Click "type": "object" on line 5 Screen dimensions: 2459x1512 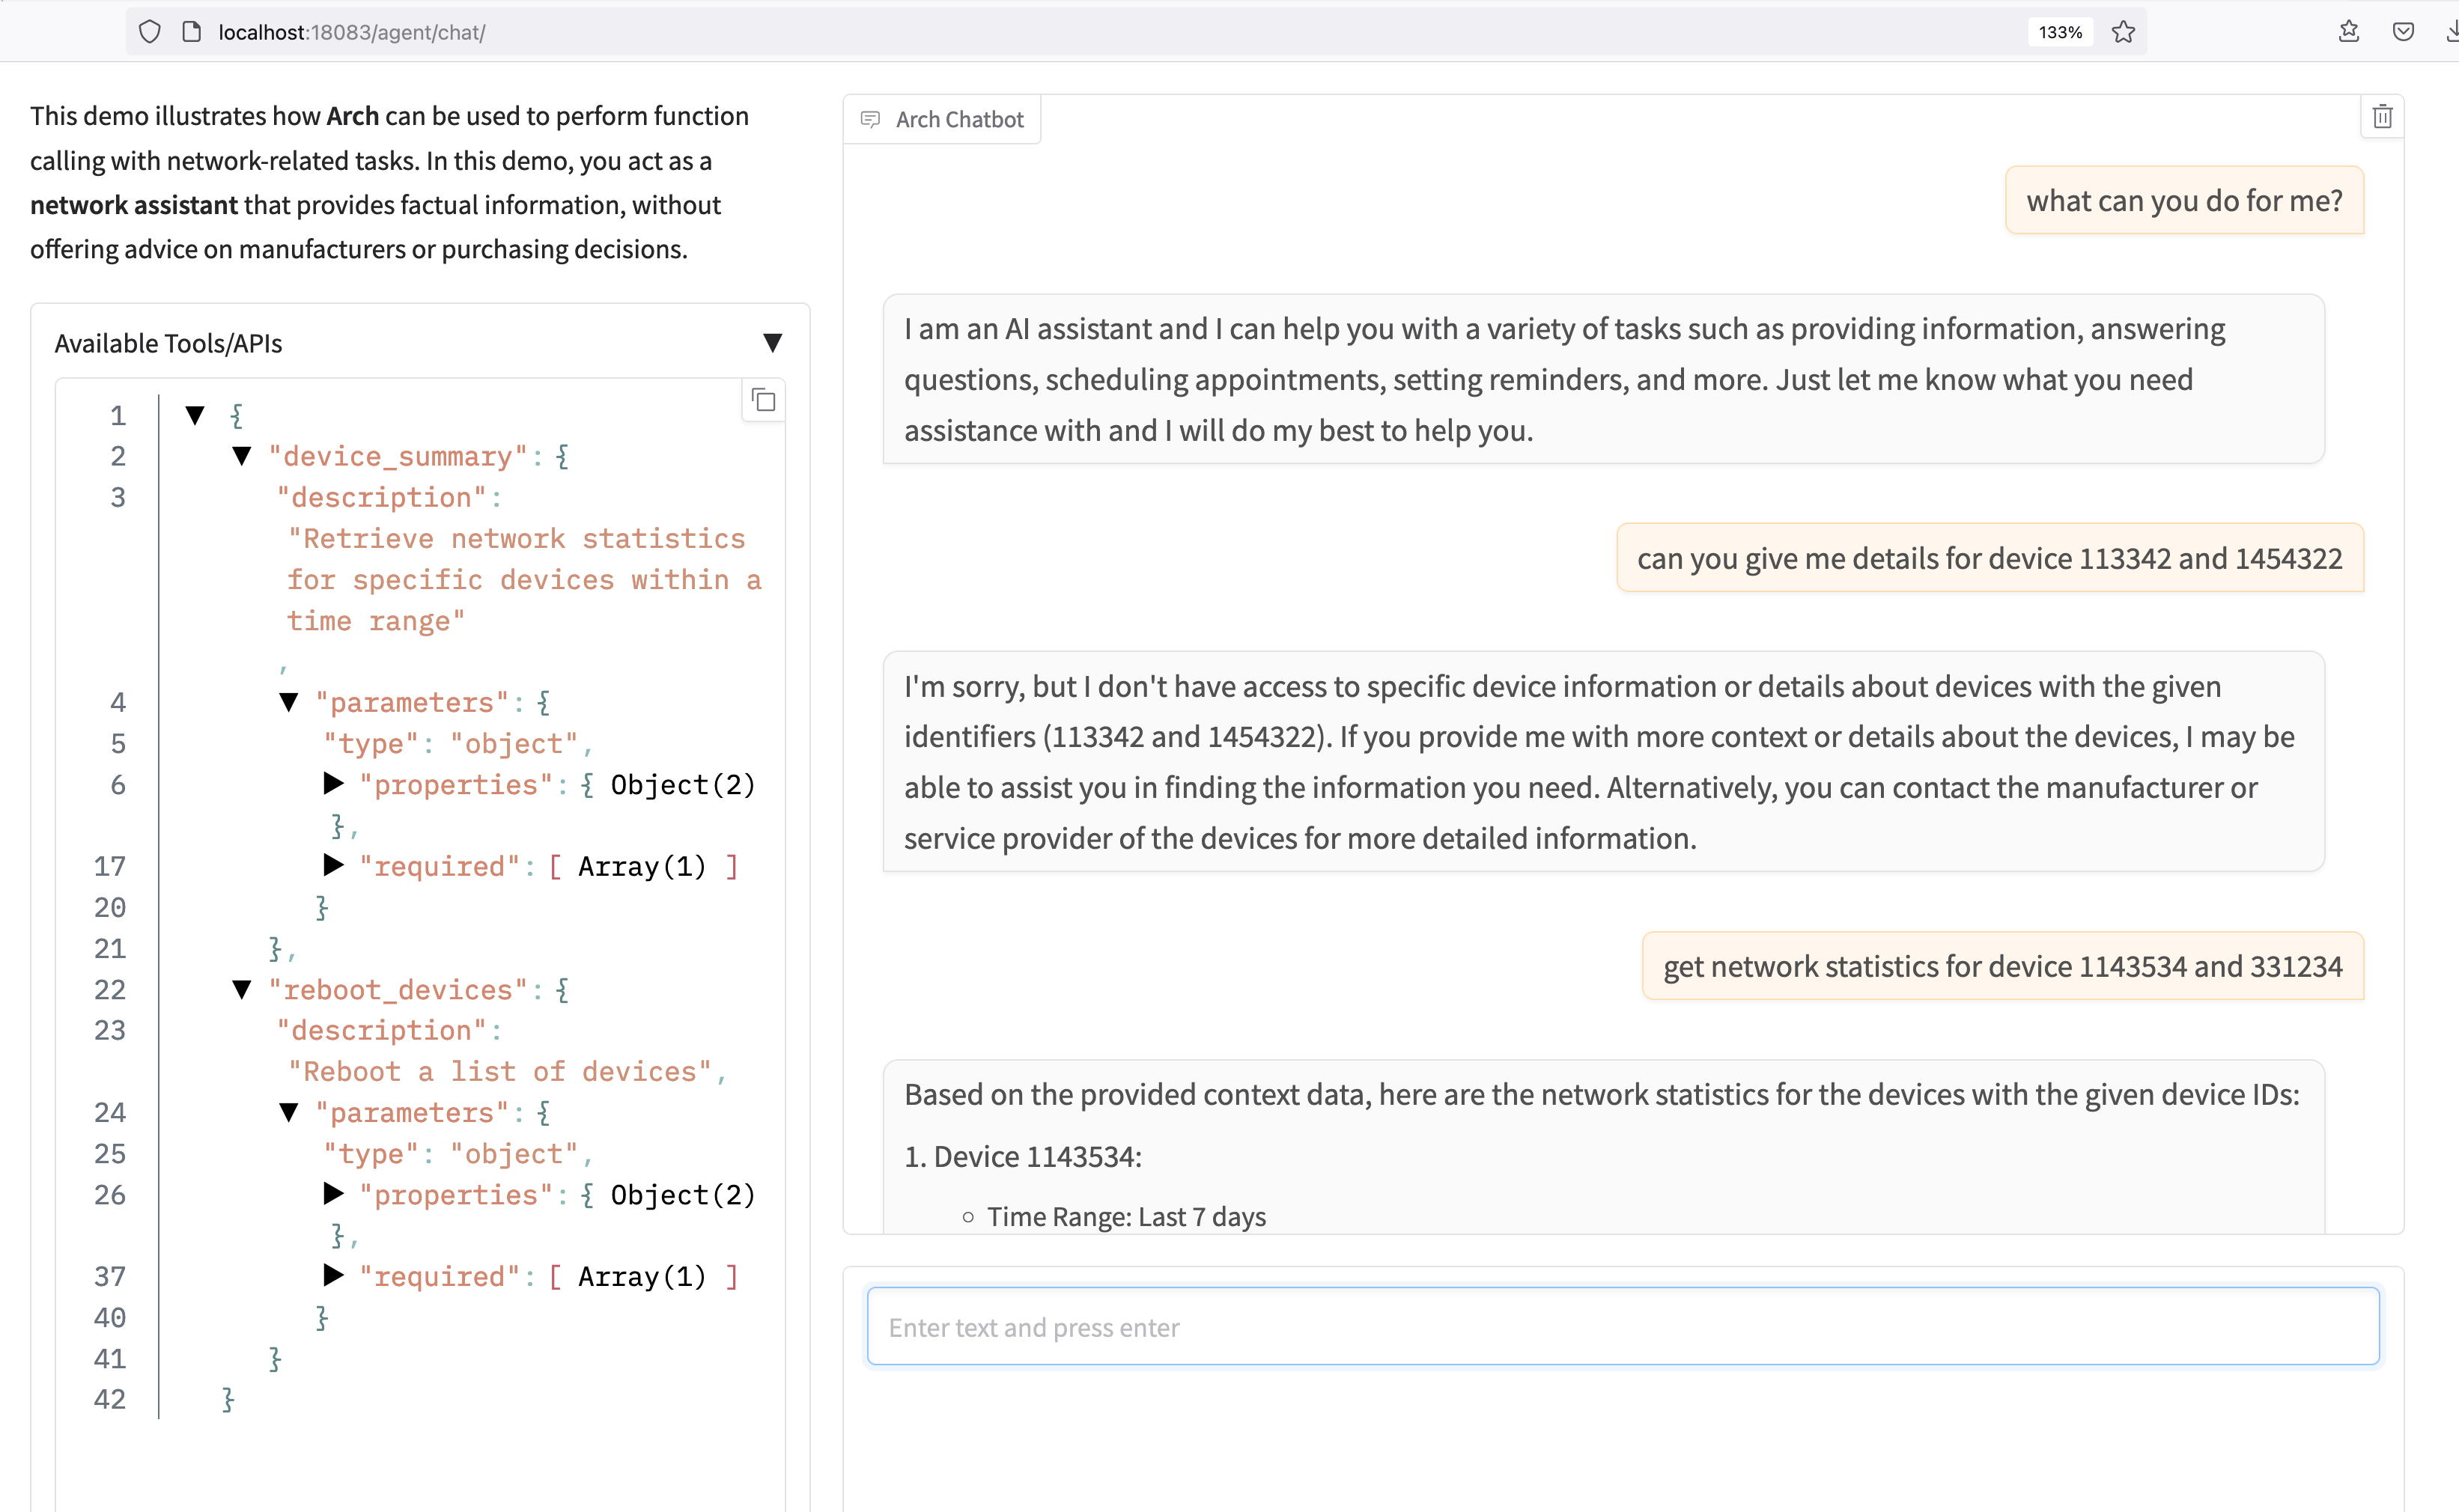click(x=452, y=744)
